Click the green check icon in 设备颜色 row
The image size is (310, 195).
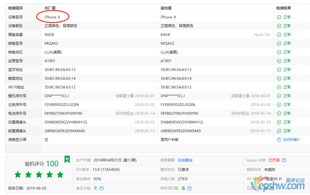point(279,26)
